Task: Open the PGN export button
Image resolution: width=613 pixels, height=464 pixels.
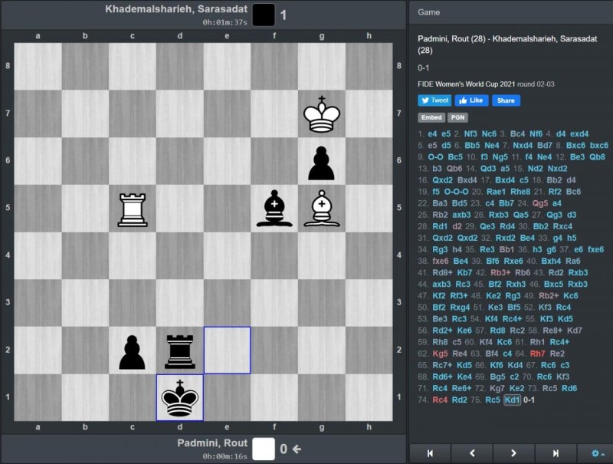Action: coord(457,117)
